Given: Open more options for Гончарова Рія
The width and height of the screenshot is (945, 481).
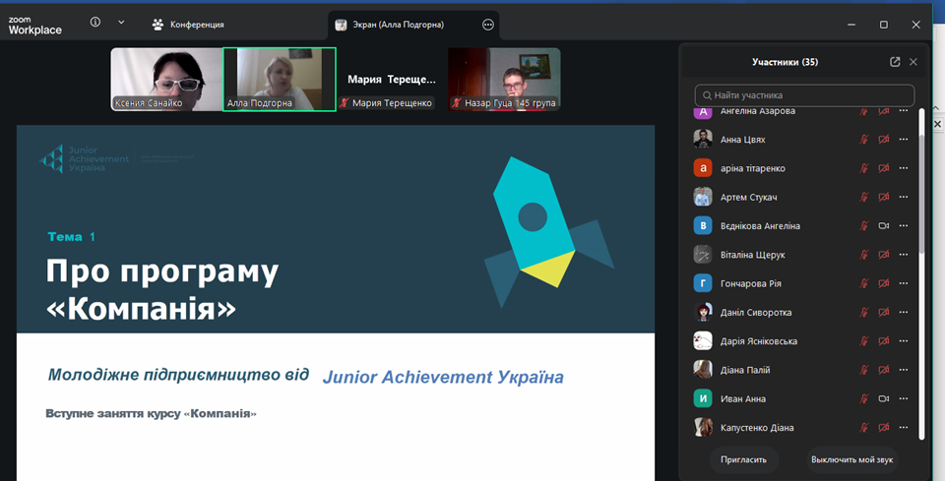Looking at the screenshot, I should coord(904,283).
